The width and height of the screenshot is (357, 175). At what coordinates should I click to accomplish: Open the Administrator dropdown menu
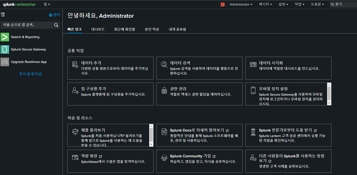tap(241, 4)
